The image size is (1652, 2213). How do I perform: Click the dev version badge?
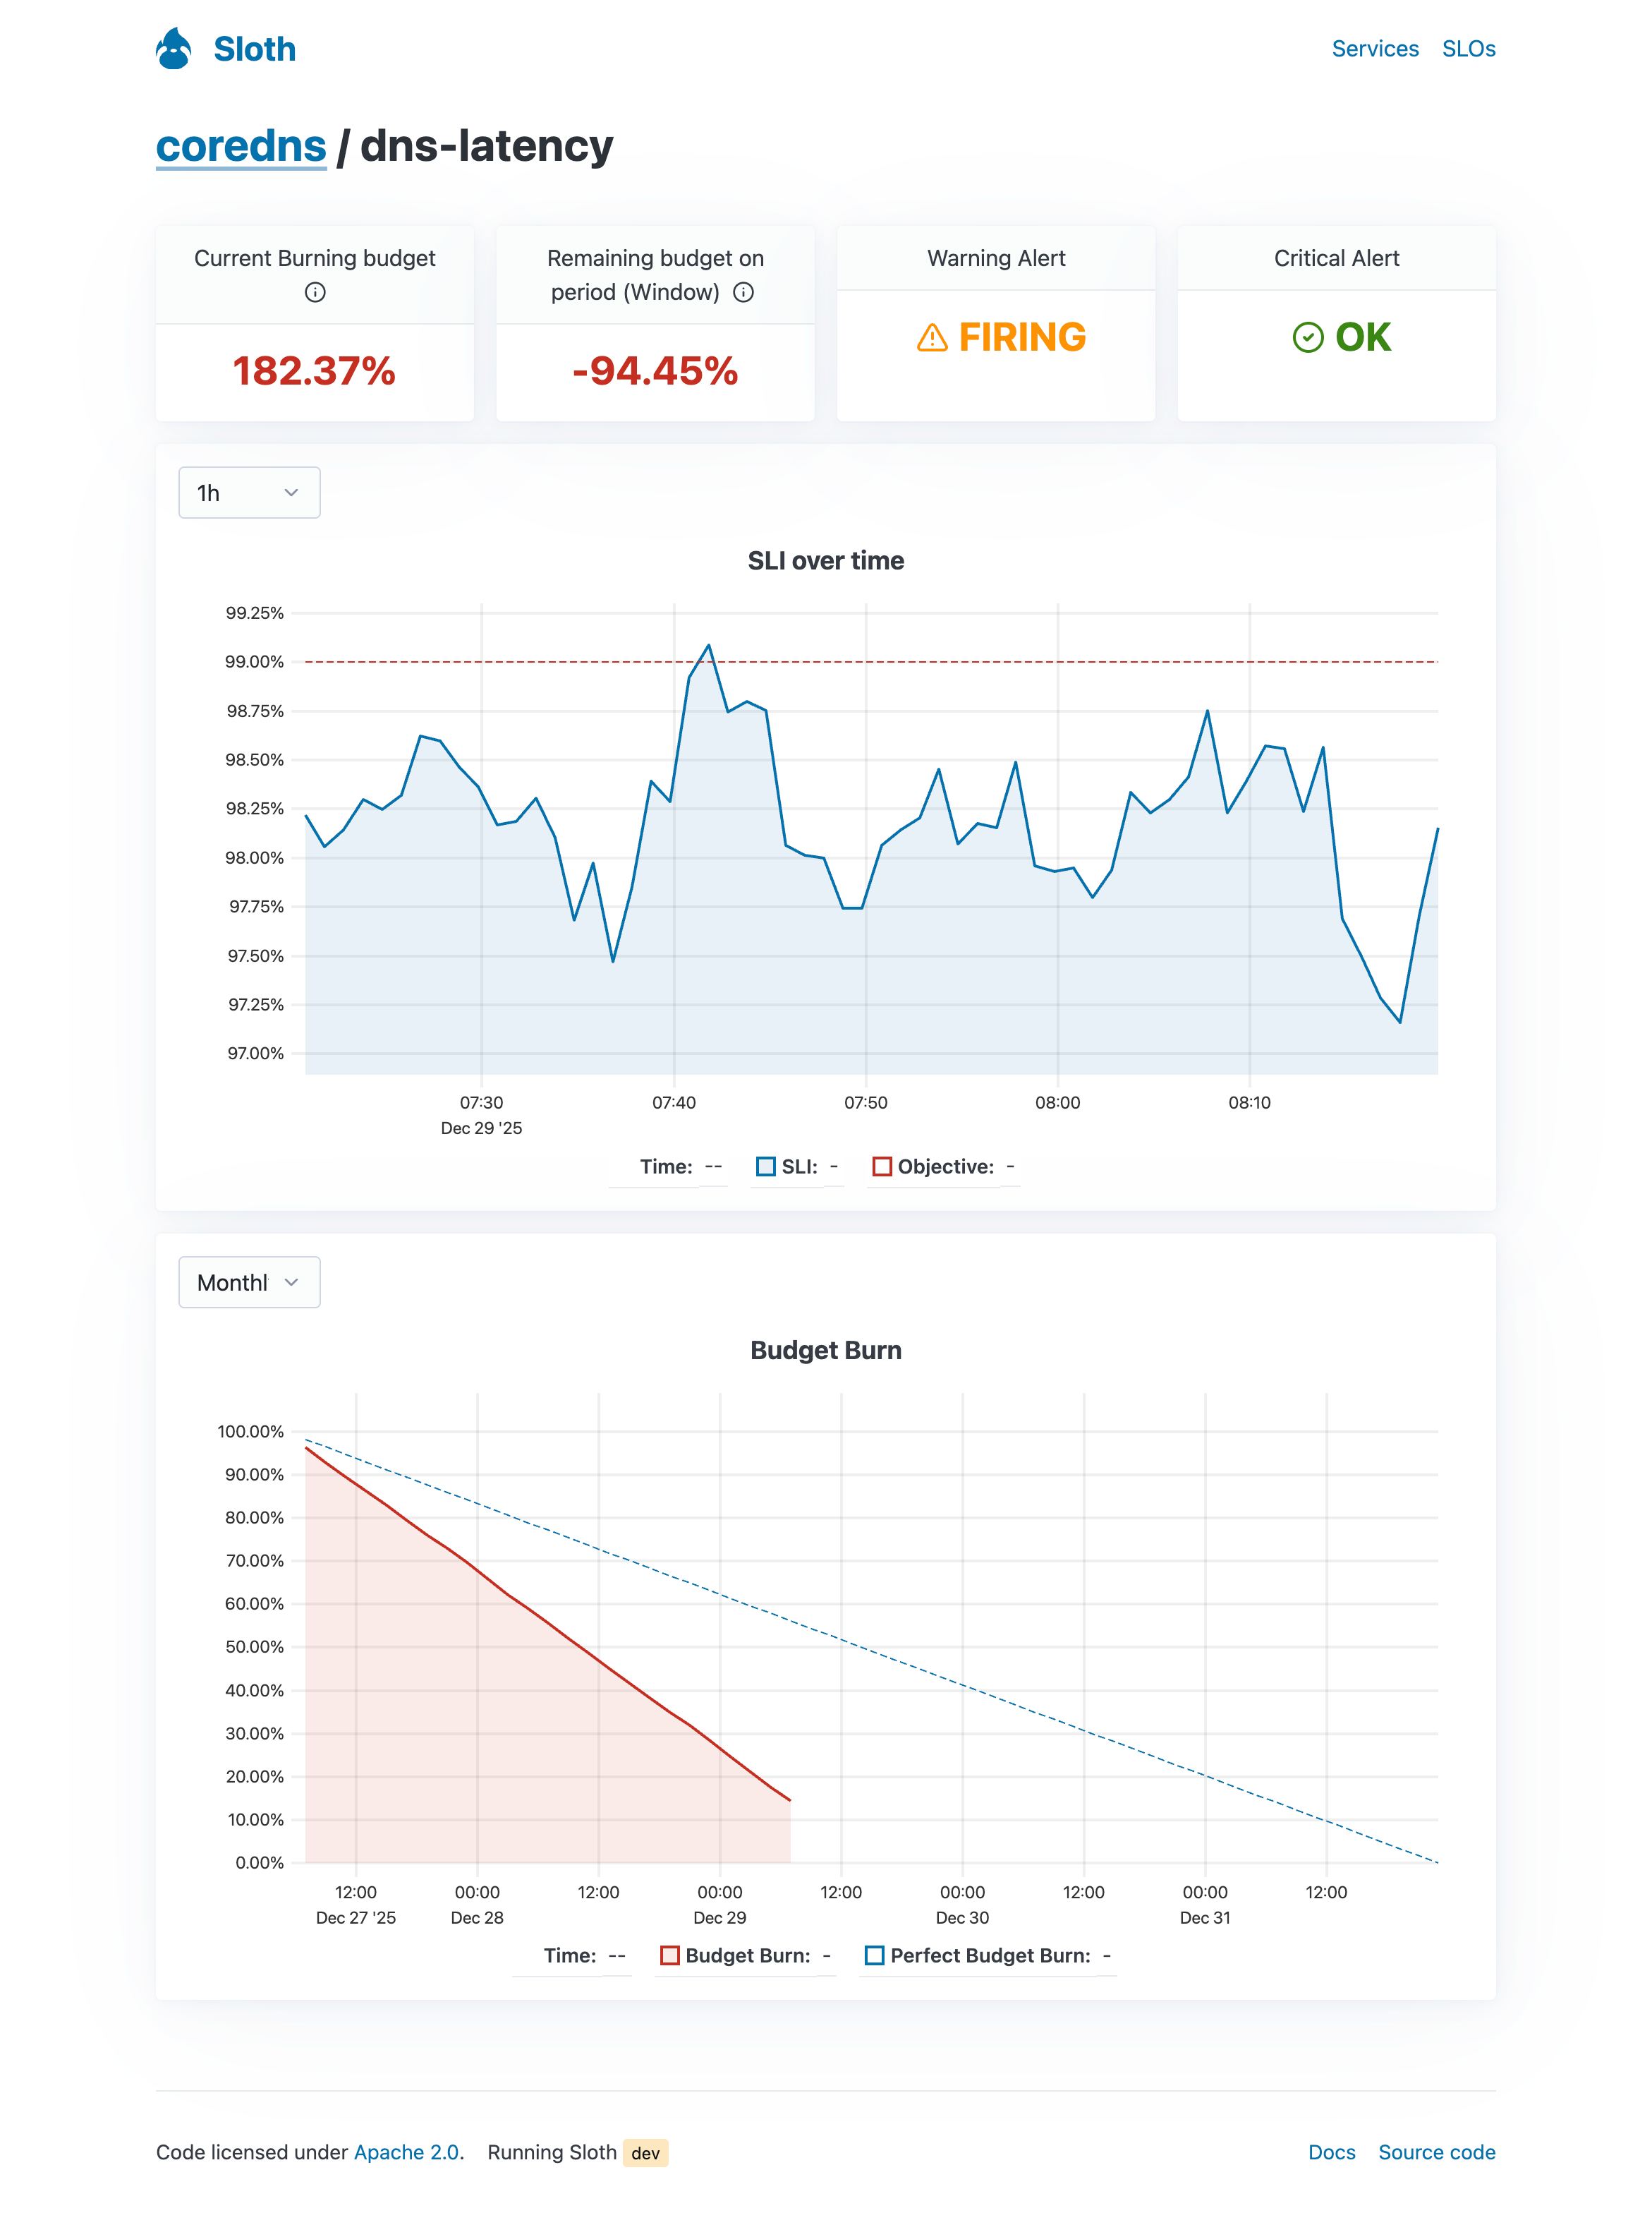coord(645,2153)
